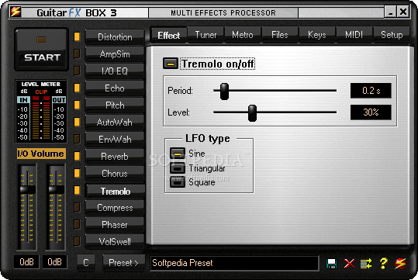418x280 pixels.
Task: Click the START button
Action: pos(42,50)
